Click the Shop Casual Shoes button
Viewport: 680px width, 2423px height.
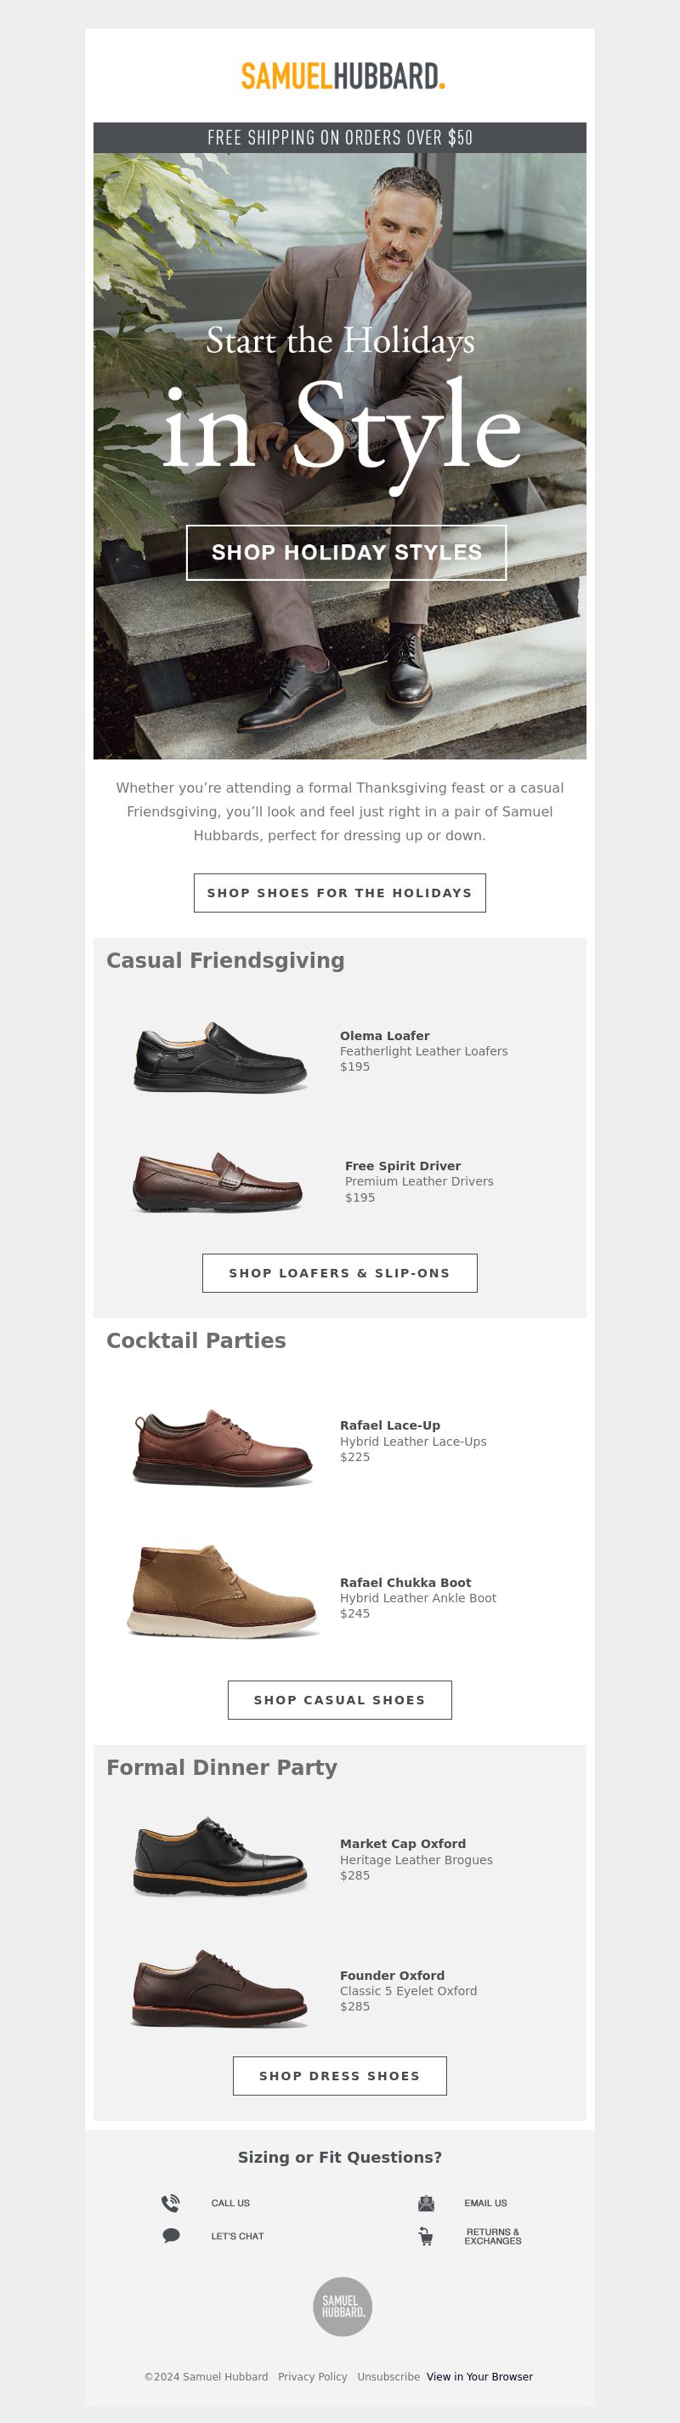(339, 1700)
